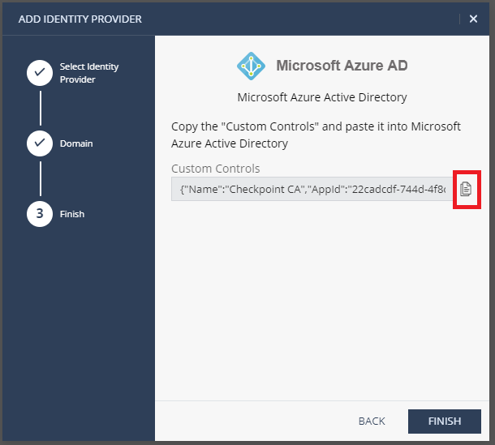Go back with the BACK button

point(372,421)
